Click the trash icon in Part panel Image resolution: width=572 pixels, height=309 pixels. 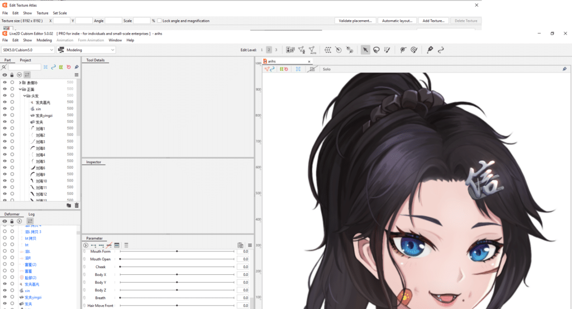77,205
